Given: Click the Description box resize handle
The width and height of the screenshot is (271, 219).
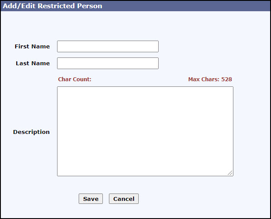Looking at the screenshot, I should [x=230, y=173].
